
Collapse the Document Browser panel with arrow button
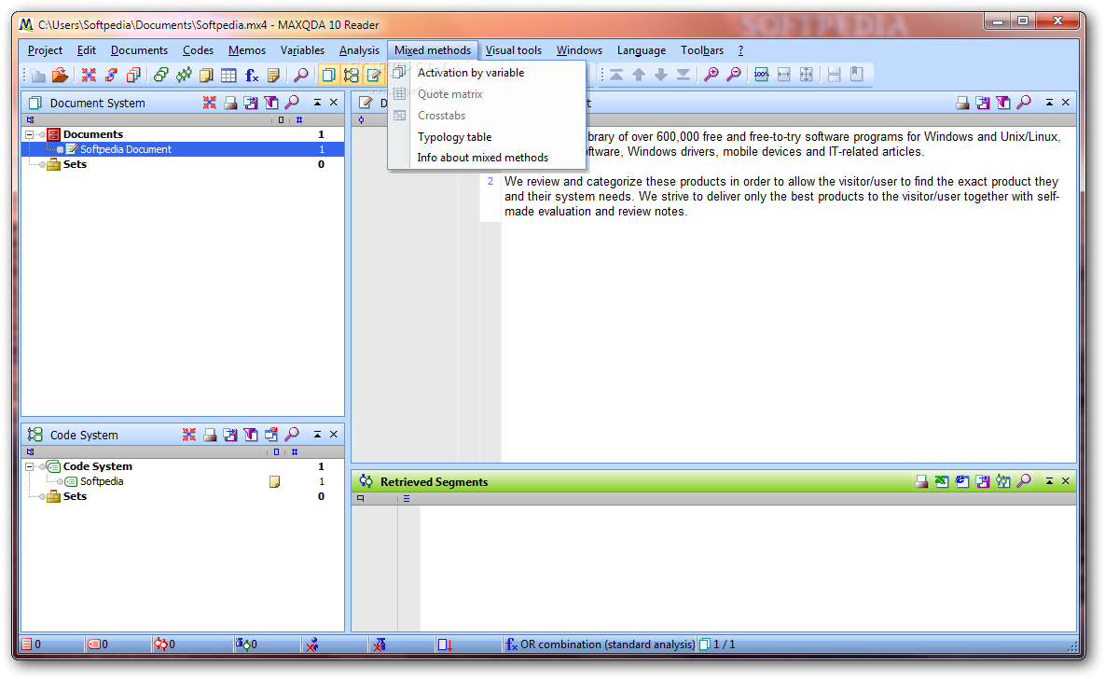click(1049, 103)
